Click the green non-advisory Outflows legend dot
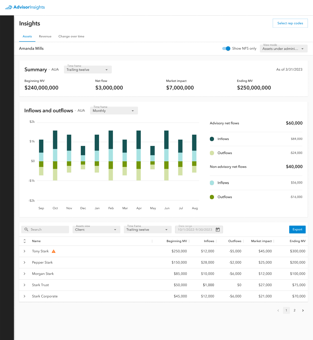Image resolution: width=313 pixels, height=340 pixels. [212, 197]
